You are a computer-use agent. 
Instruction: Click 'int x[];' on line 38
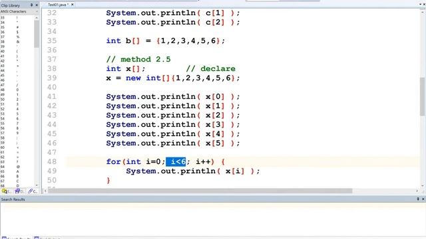pos(126,69)
